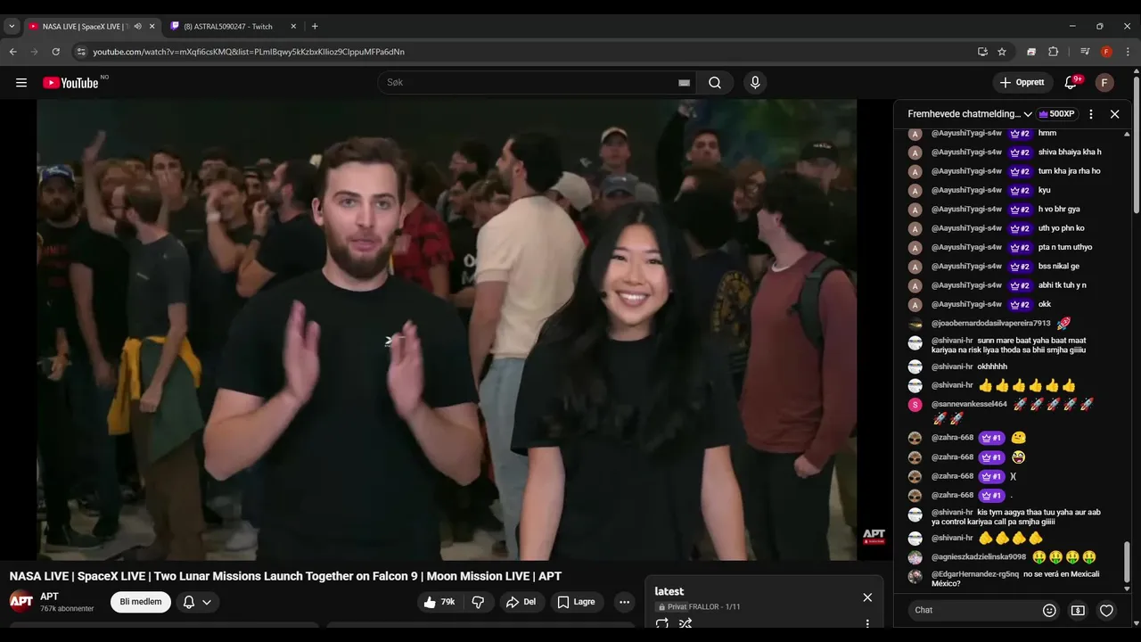Click username @sannevankessel464 in chat
Image resolution: width=1141 pixels, height=642 pixels.
[x=969, y=405]
